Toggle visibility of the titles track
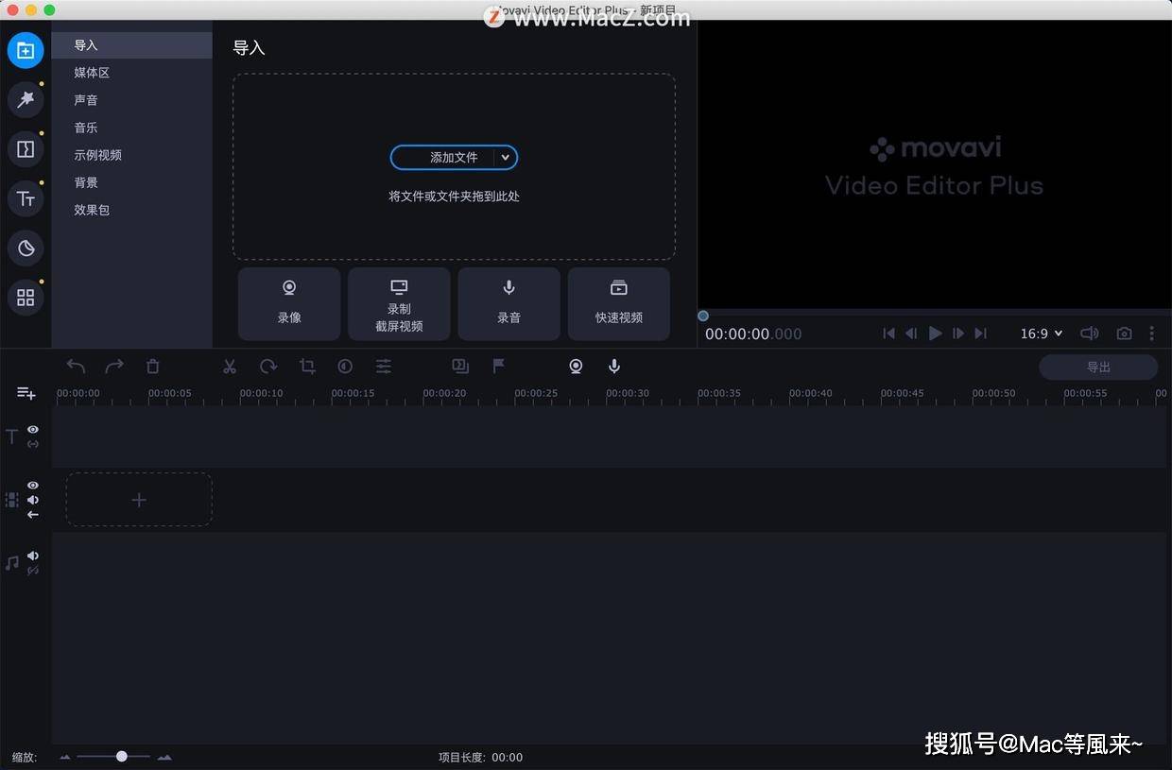Screen dimensions: 1172x770 coord(33,429)
